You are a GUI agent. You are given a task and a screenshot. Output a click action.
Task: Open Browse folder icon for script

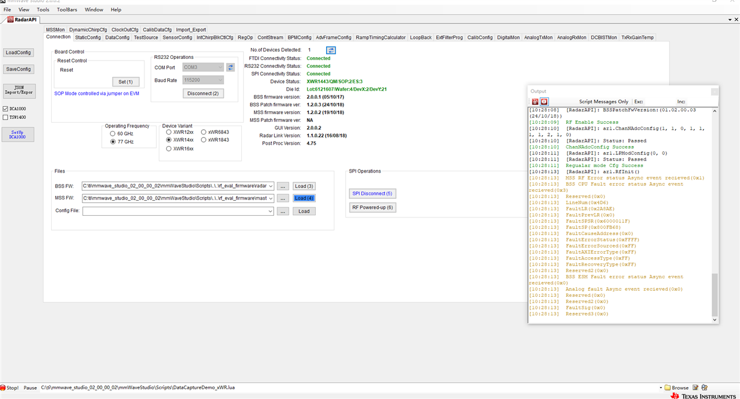pyautogui.click(x=667, y=388)
